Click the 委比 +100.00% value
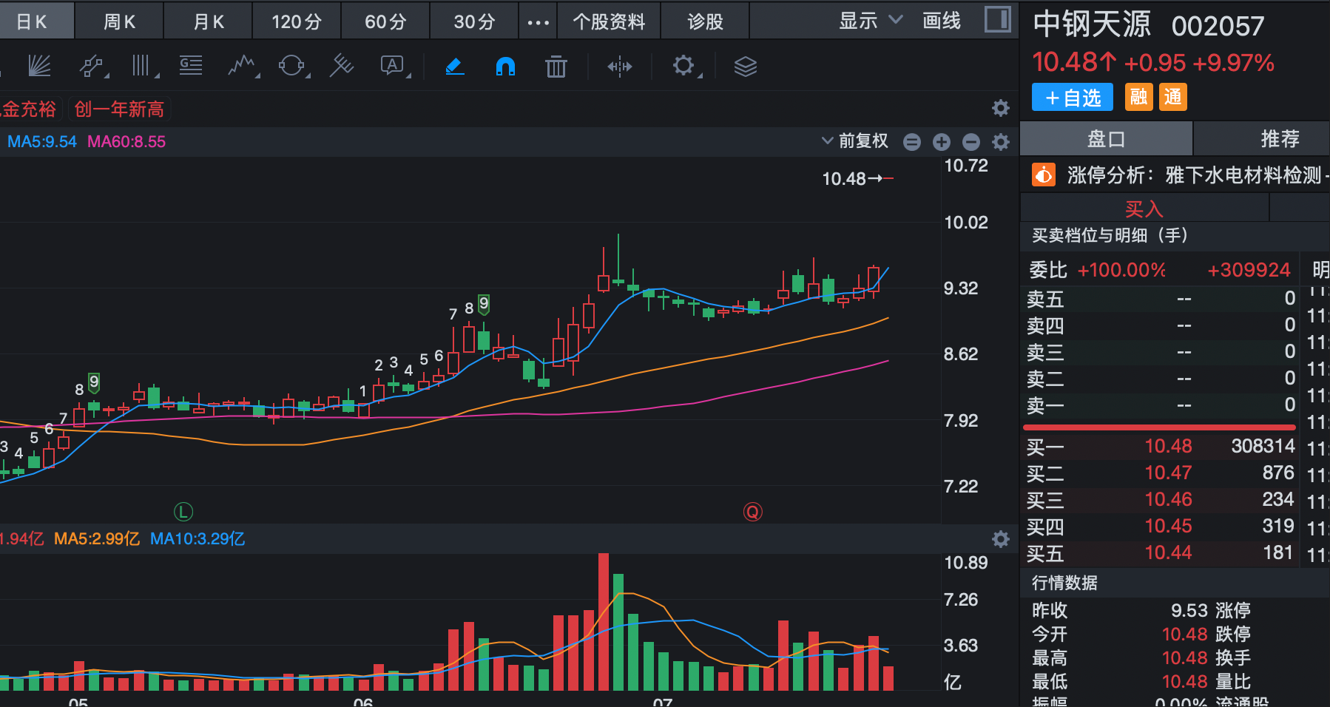The height and width of the screenshot is (707, 1330). click(x=1121, y=270)
